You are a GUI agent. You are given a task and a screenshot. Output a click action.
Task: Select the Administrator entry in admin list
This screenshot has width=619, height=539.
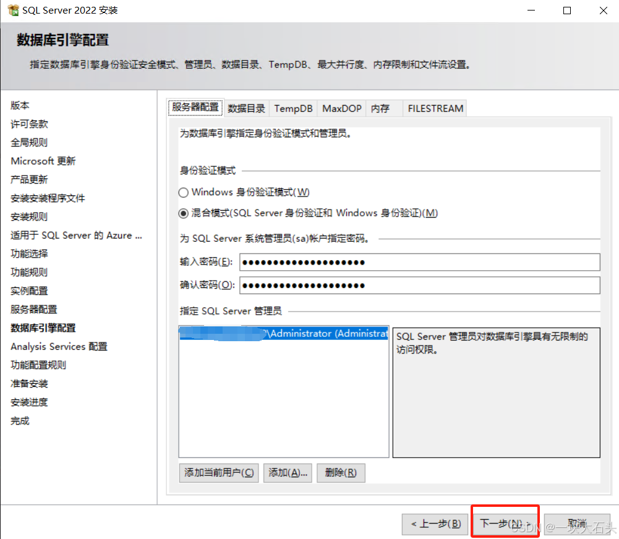(x=284, y=333)
